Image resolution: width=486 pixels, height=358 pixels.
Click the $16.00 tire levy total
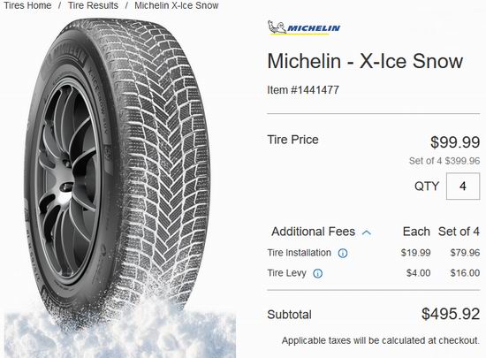tap(465, 273)
